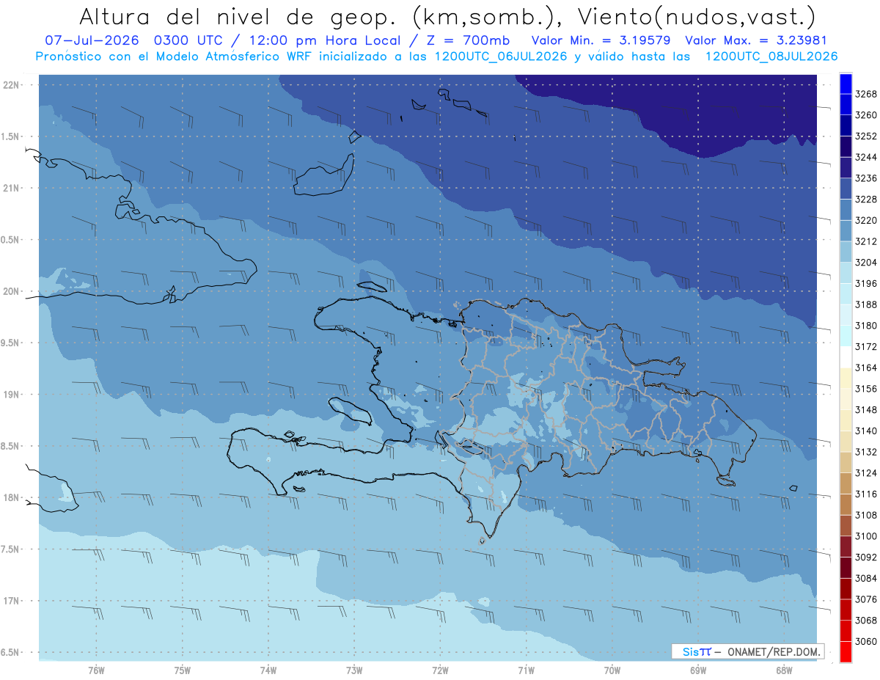This screenshot has height=680, width=880.
Task: Click the white swatch between 3172 and 3164
Action: coord(845,357)
